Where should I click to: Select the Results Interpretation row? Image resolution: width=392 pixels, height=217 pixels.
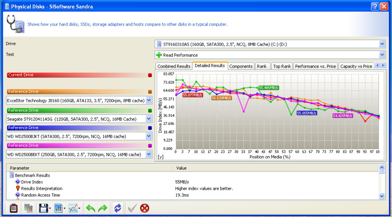click(x=192, y=188)
